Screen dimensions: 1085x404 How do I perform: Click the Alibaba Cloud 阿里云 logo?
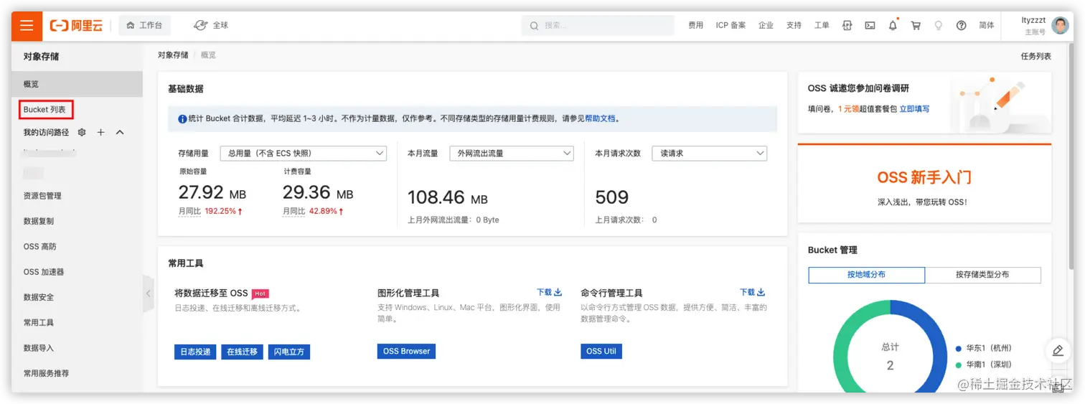click(x=76, y=26)
